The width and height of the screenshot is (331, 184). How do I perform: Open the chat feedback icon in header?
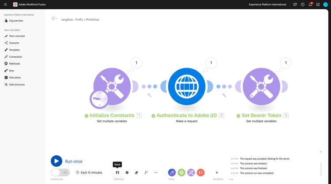click(295, 4)
